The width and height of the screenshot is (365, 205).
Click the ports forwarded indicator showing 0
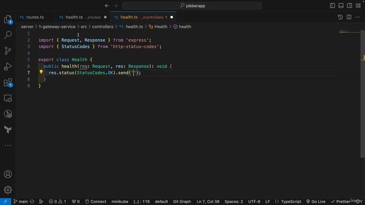(76, 202)
